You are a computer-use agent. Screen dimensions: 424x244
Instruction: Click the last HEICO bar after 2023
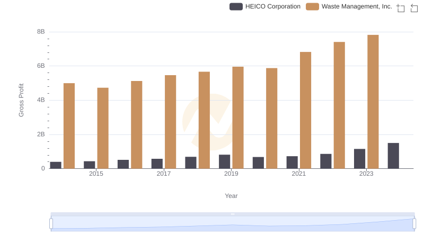[x=393, y=156]
